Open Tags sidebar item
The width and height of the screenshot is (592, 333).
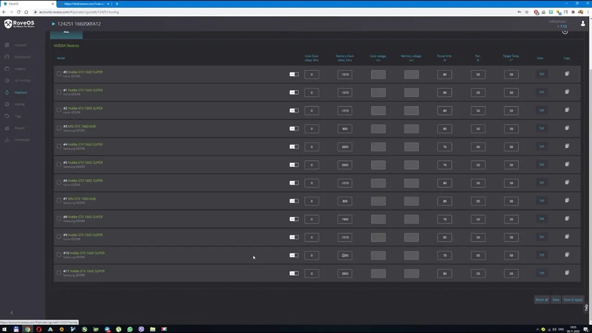coord(18,116)
